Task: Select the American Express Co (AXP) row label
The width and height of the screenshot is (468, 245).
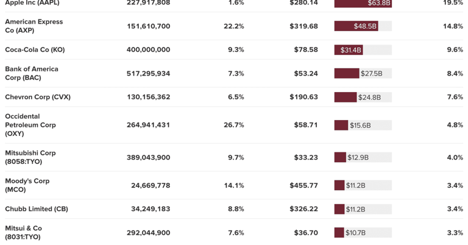Action: pos(34,26)
